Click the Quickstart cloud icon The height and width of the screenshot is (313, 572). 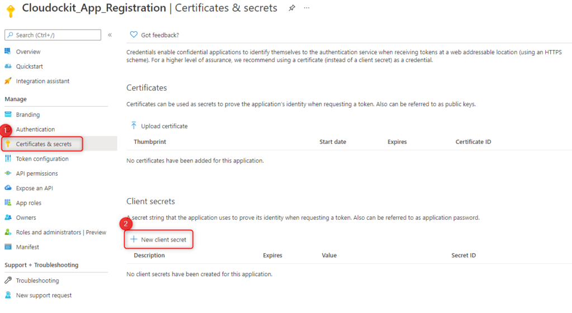coord(8,66)
